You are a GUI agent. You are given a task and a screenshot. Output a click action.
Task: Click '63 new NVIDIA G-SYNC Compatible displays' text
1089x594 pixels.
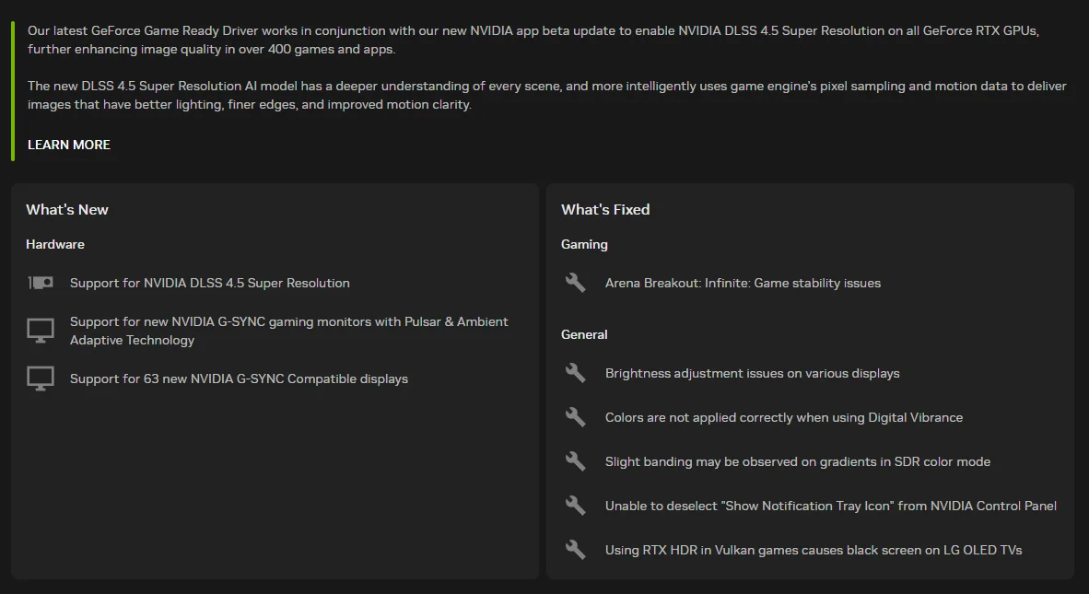coord(239,379)
